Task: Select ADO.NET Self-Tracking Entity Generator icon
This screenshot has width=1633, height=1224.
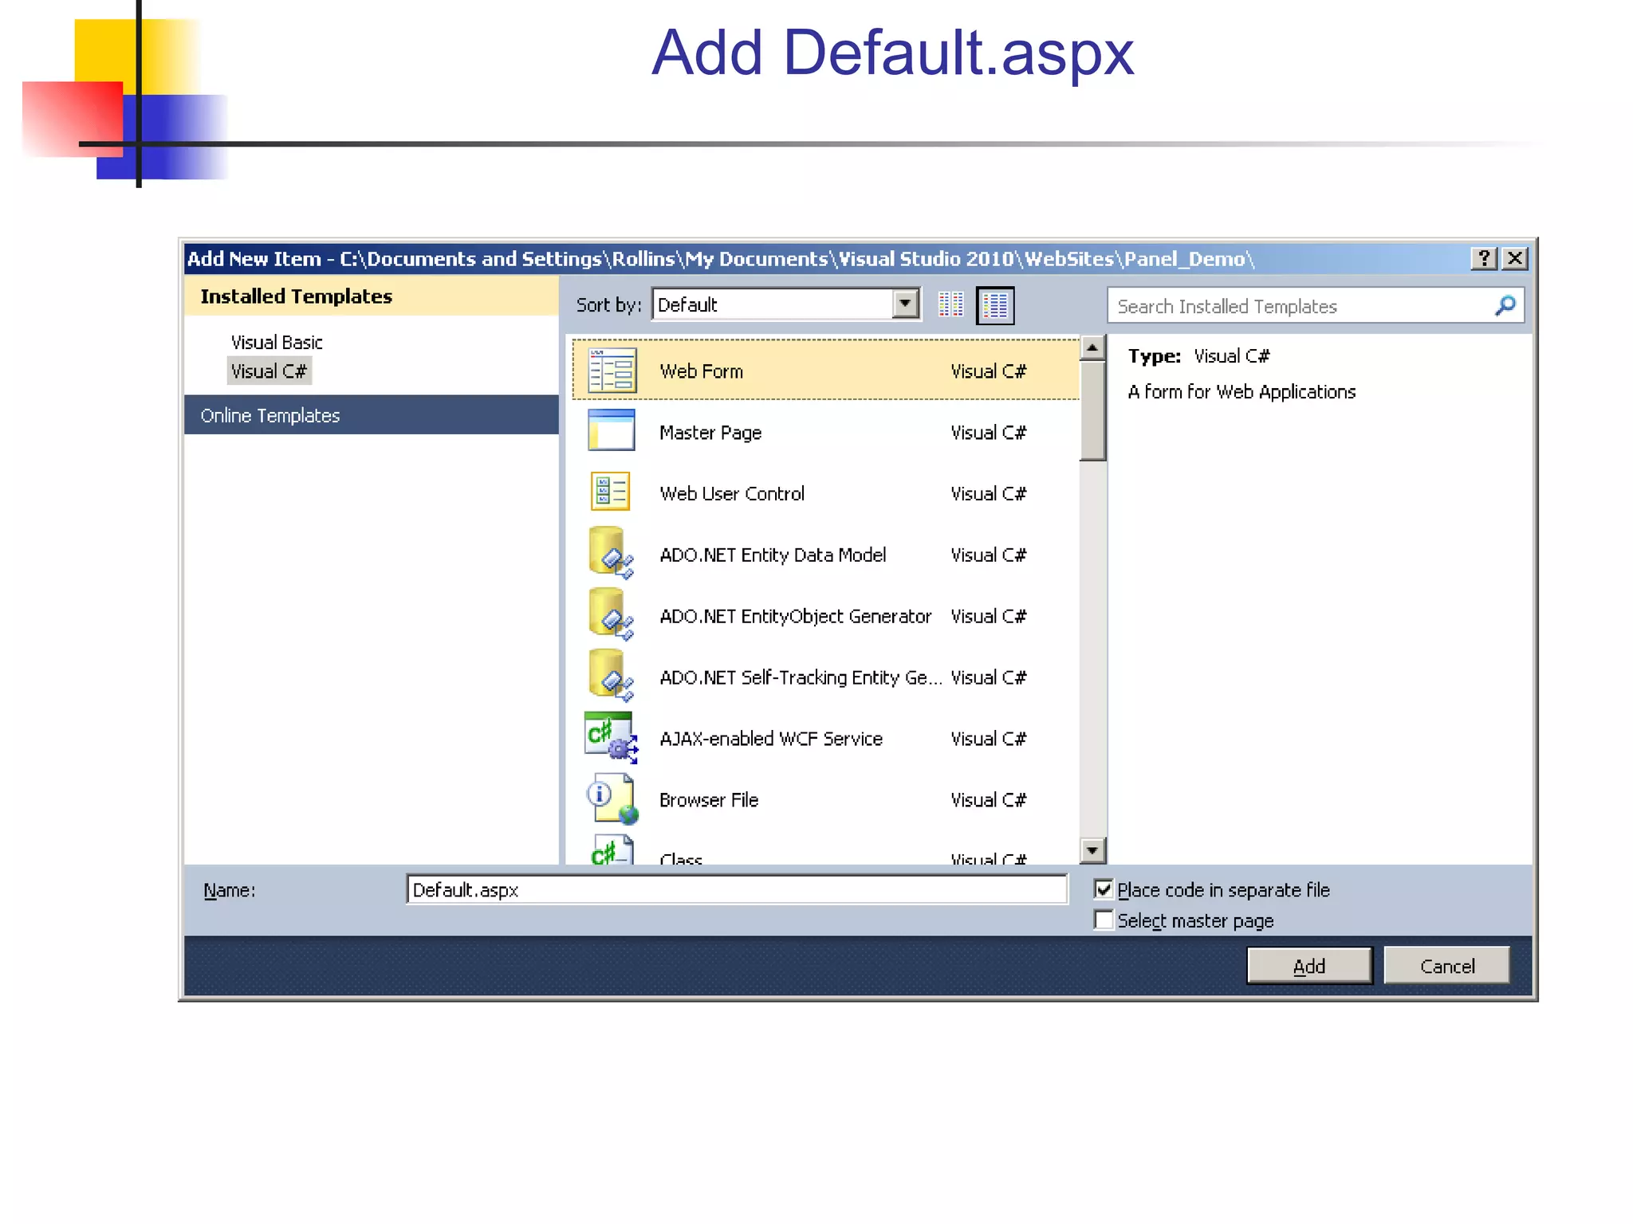Action: [612, 676]
